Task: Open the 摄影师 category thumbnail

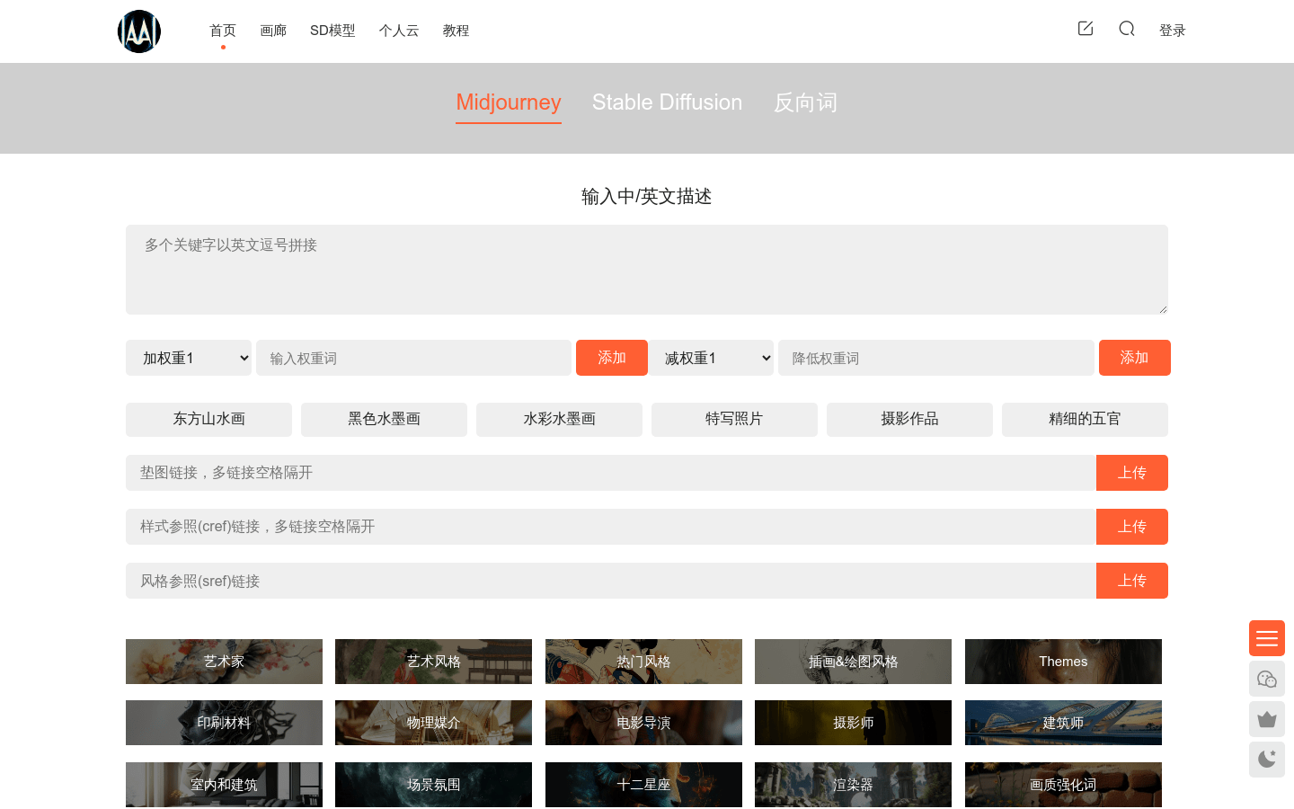Action: pyautogui.click(x=853, y=723)
